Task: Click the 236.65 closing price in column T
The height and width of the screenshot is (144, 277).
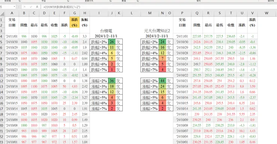Action: click(x=231, y=37)
